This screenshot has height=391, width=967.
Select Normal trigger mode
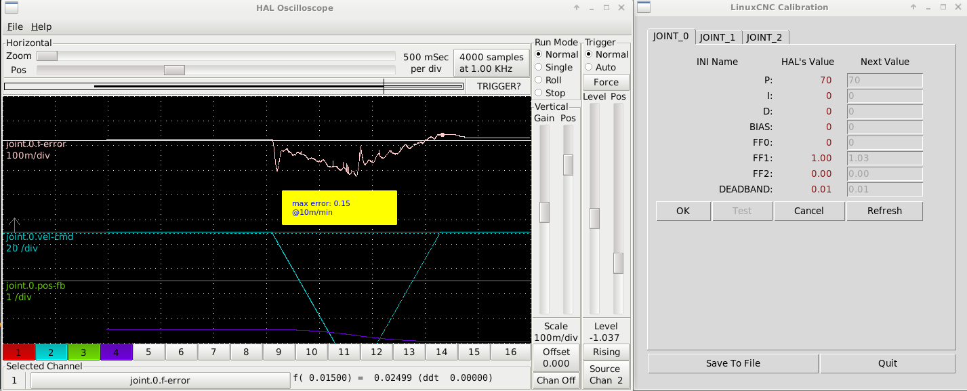pyautogui.click(x=606, y=54)
